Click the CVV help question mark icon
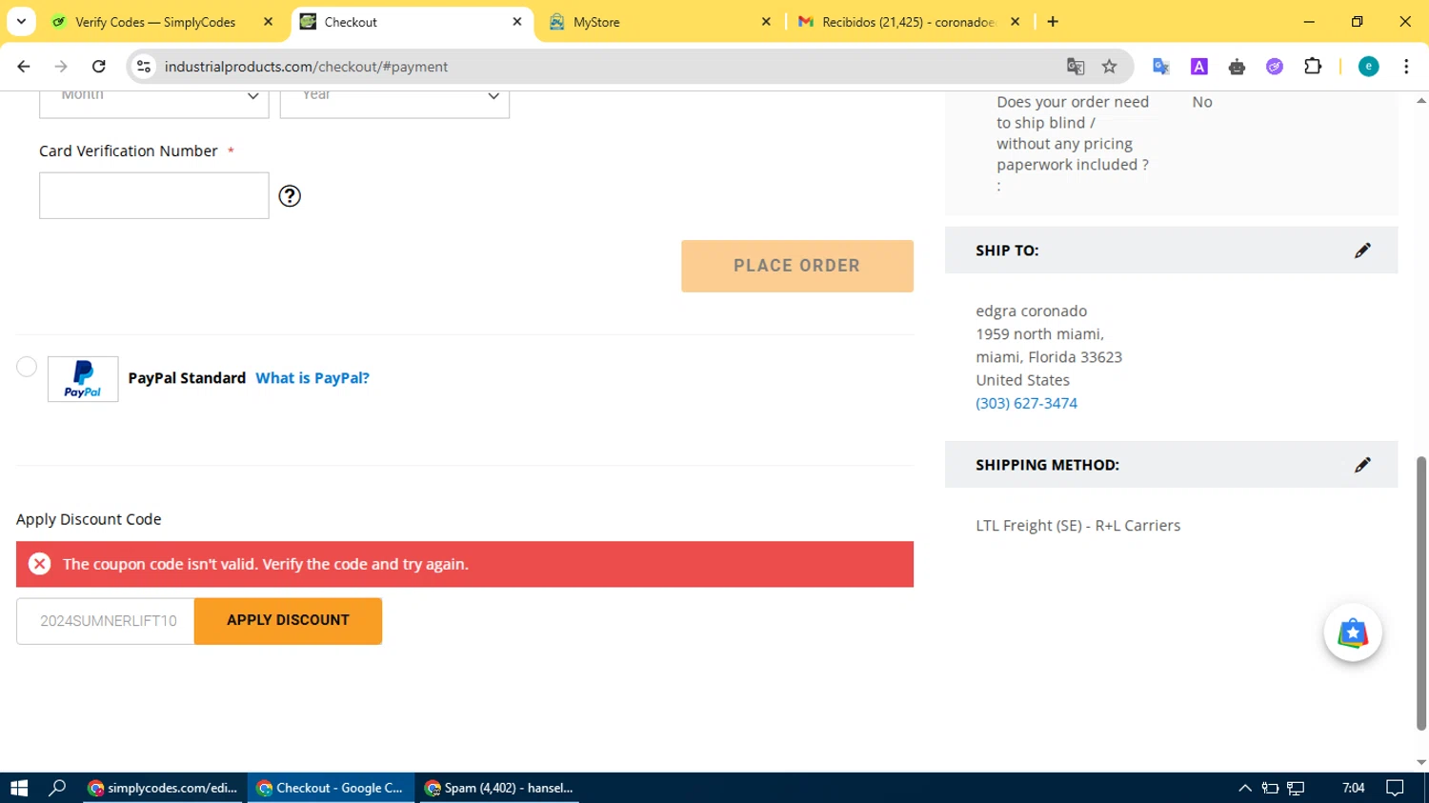This screenshot has width=1429, height=803. tap(290, 196)
